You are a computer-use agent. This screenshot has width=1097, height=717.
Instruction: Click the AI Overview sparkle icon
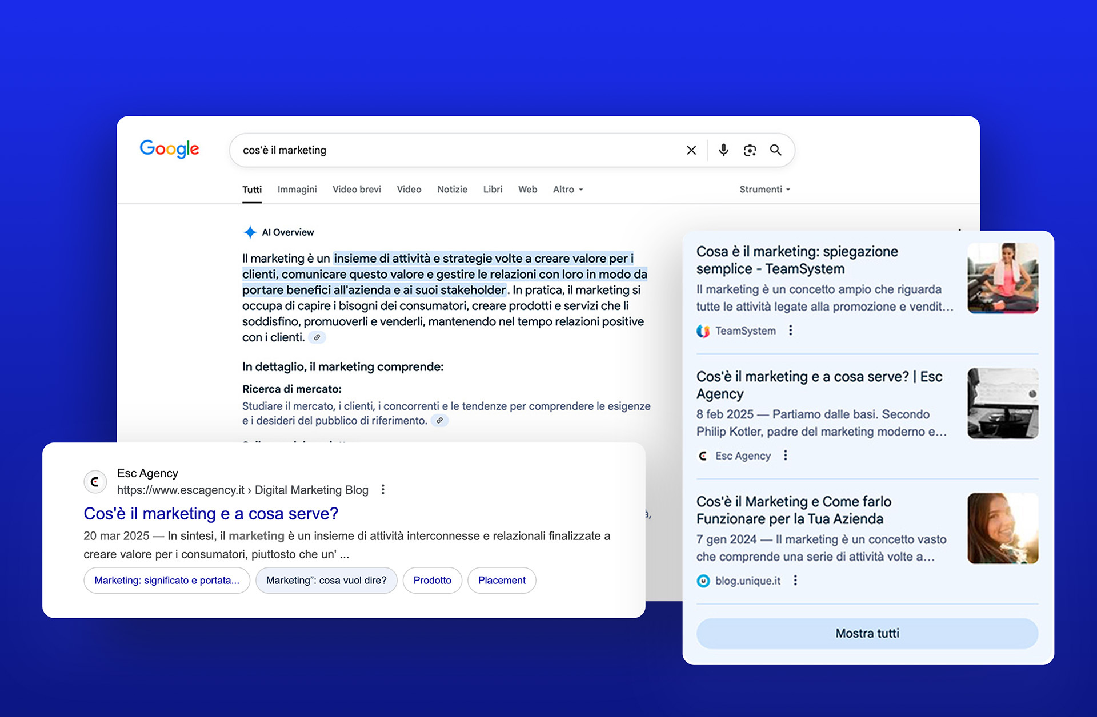[x=250, y=232]
